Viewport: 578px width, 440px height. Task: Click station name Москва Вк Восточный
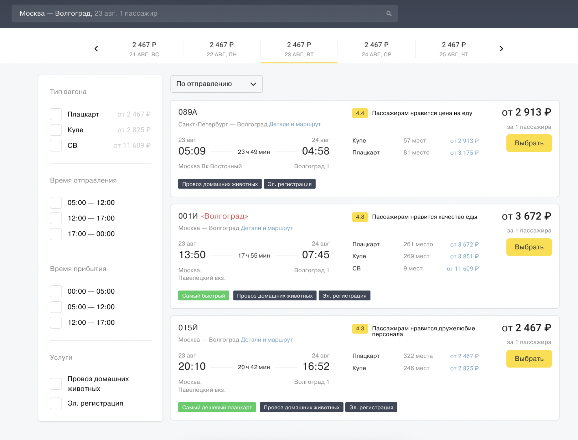[x=210, y=166]
